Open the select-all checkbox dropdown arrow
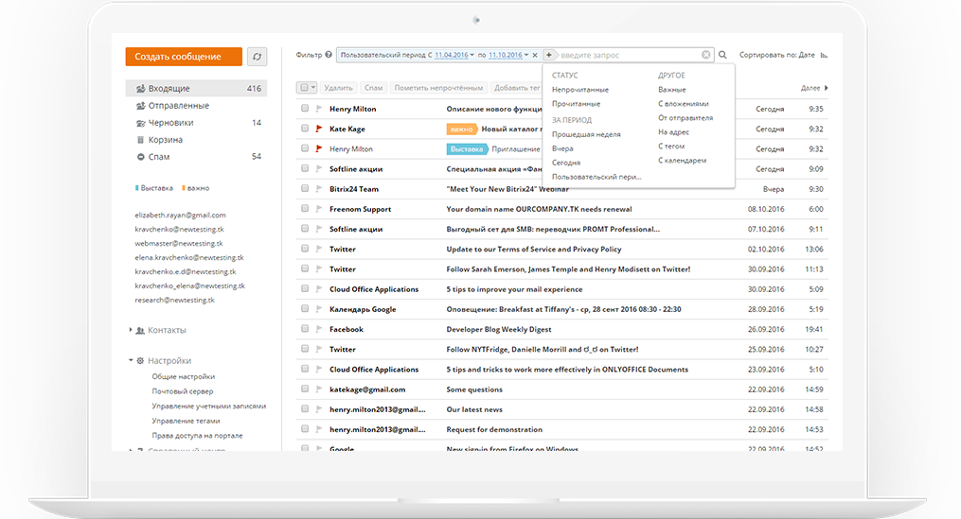Screen dimensions: 961x519 (313, 88)
